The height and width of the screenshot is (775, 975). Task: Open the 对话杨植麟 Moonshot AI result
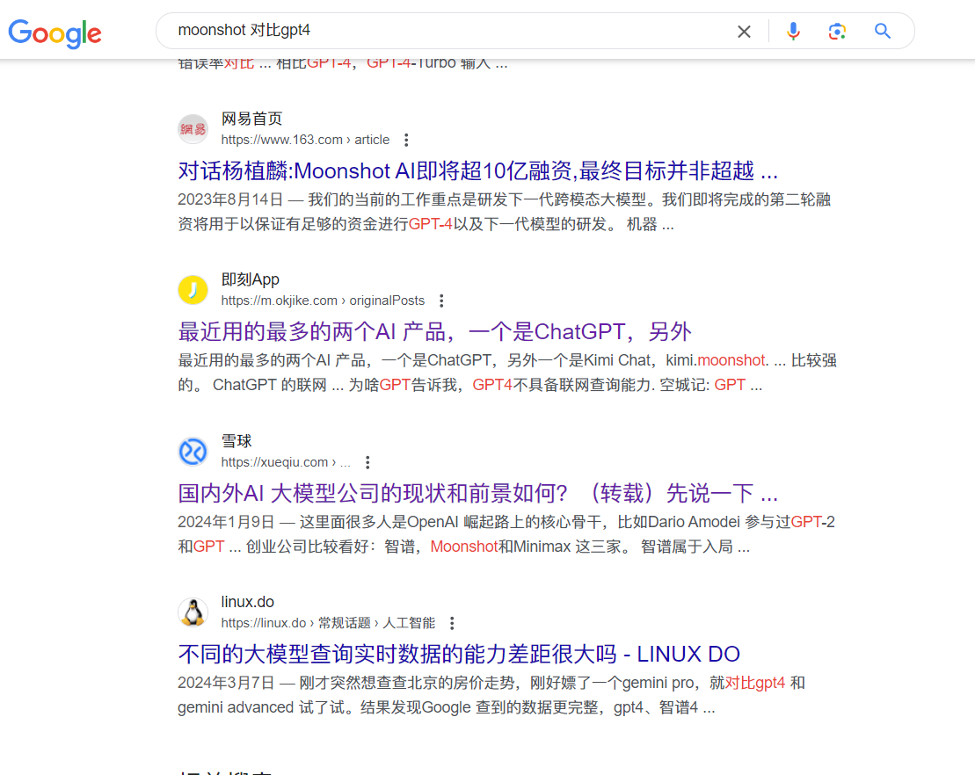click(x=477, y=170)
